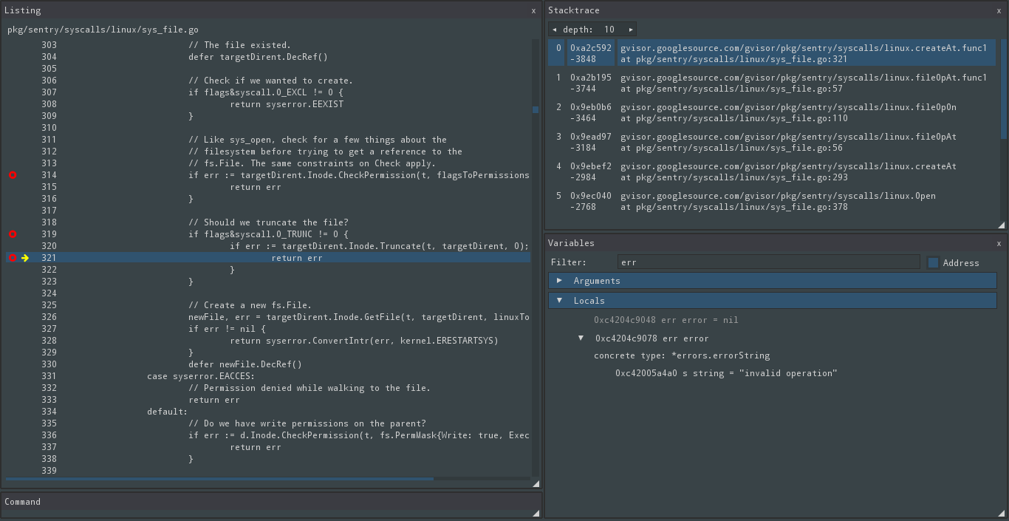The width and height of the screenshot is (1009, 521).
Task: Click the left arrow of the depth control
Action: (555, 29)
